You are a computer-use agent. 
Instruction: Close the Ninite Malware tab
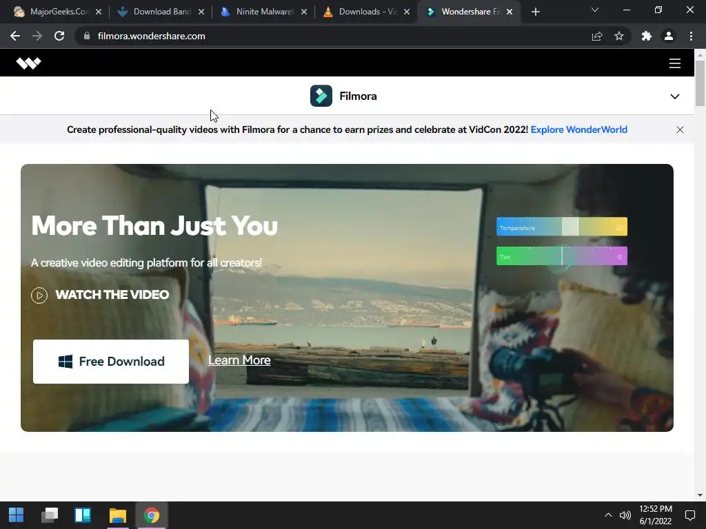point(304,12)
